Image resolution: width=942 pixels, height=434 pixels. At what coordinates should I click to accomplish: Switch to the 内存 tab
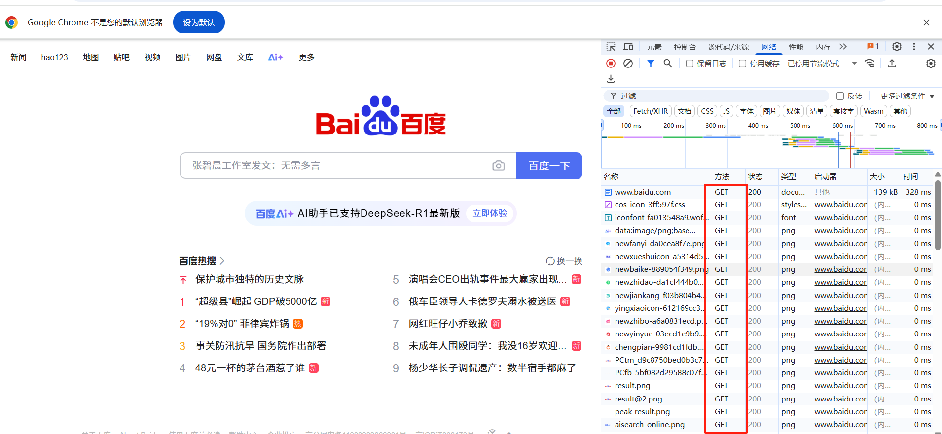coord(823,47)
